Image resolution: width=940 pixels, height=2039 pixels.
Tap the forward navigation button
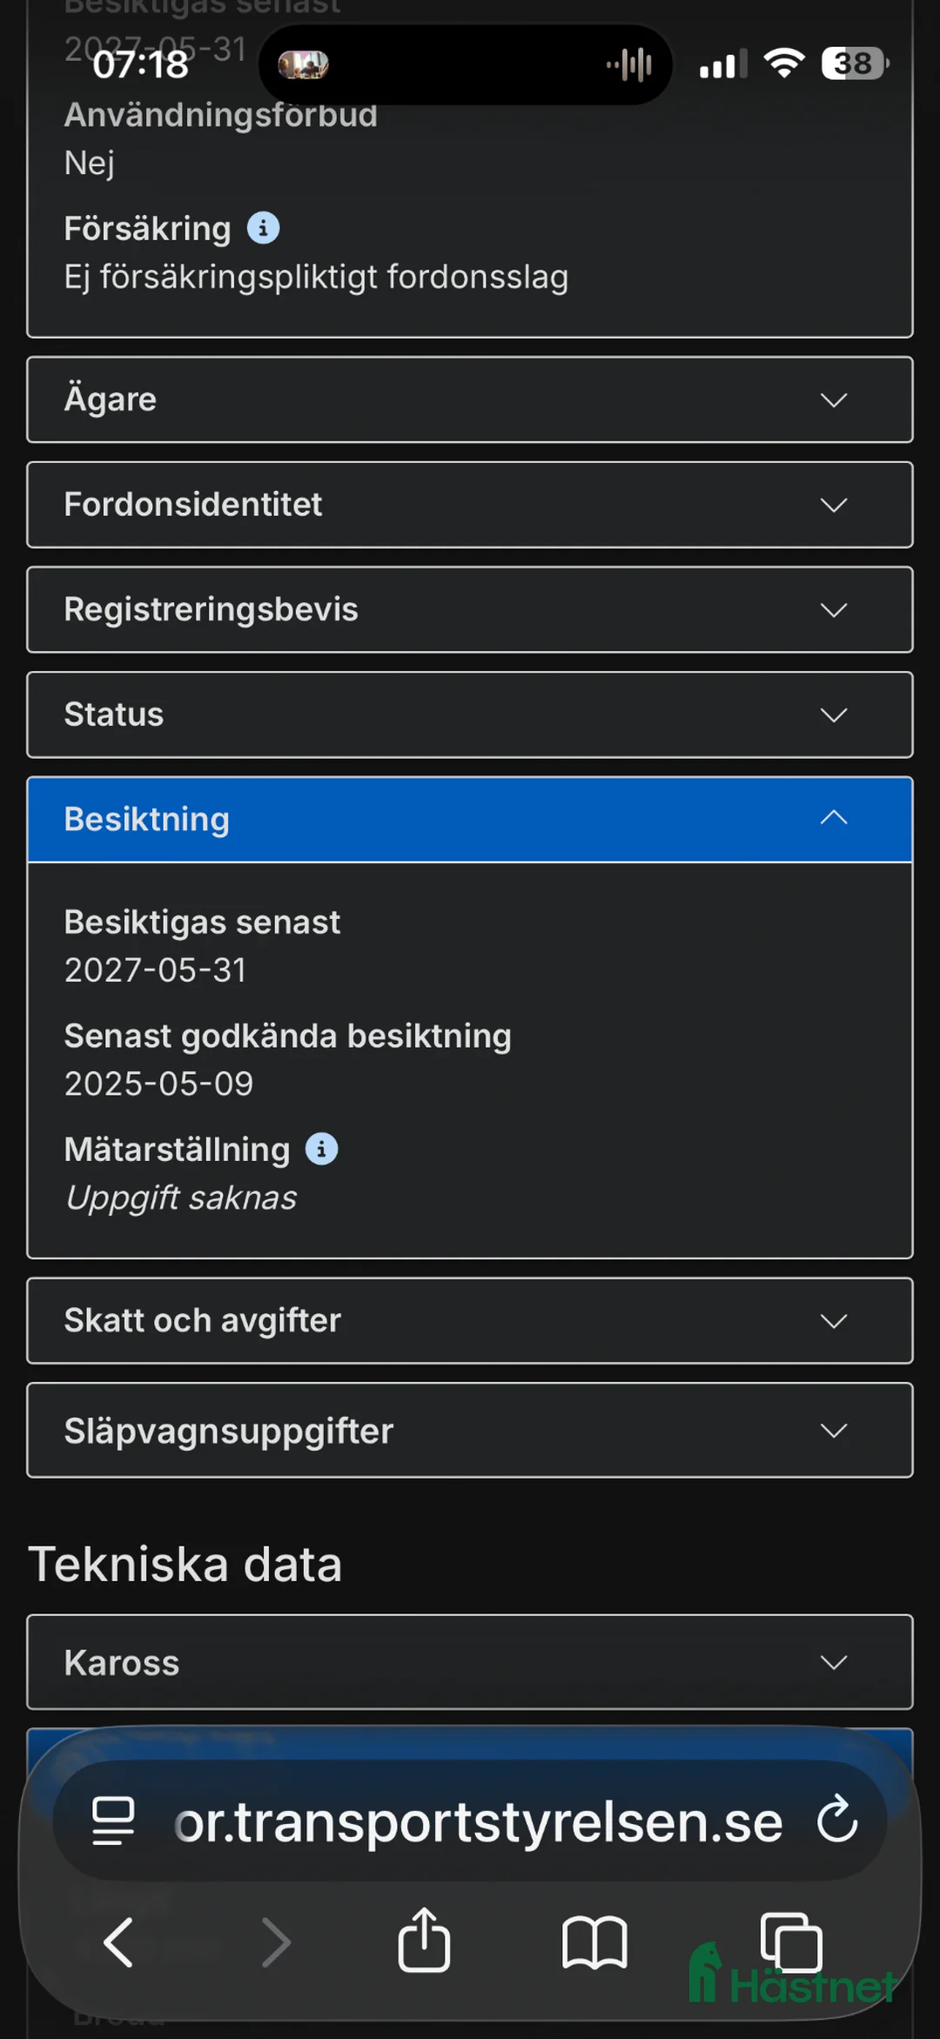[x=275, y=1943]
